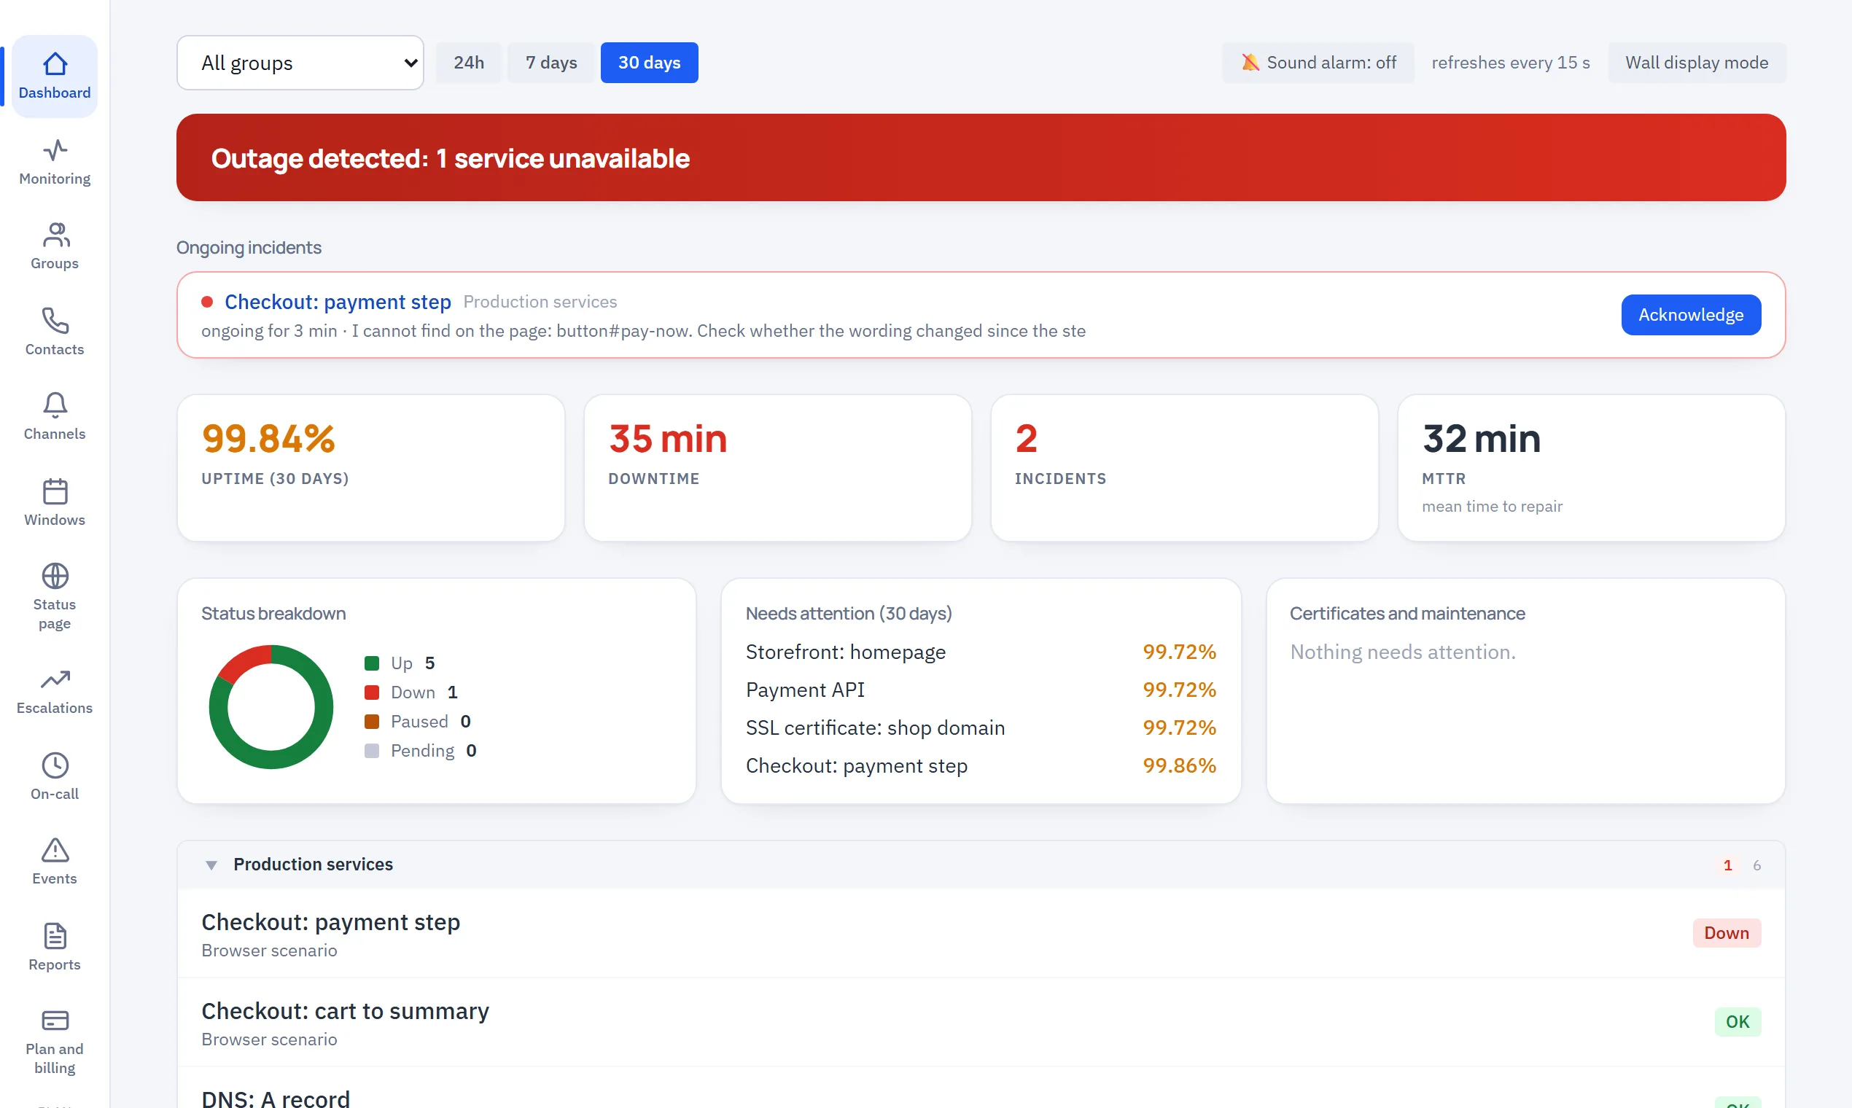Click the OK badge for cart to summary
The image size is (1852, 1108).
[1737, 1022]
